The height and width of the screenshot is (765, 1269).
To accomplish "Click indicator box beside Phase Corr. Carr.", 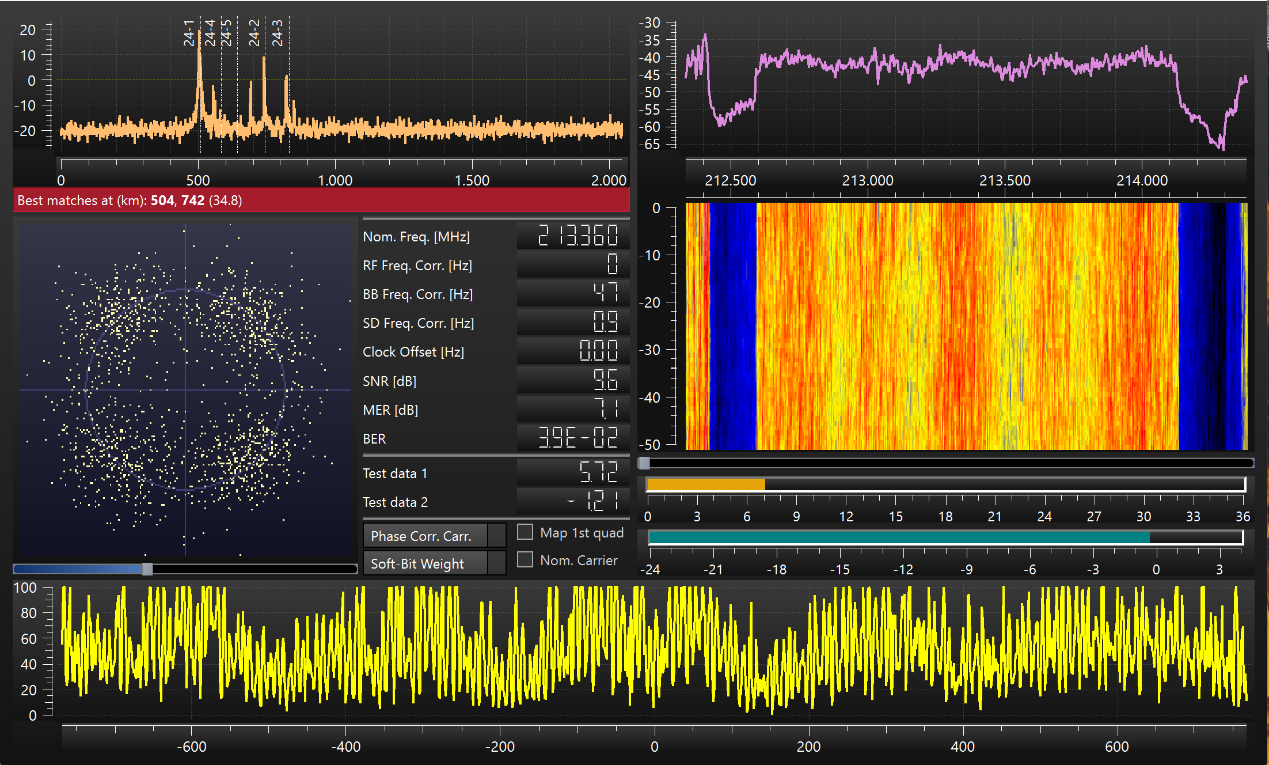I will point(496,536).
